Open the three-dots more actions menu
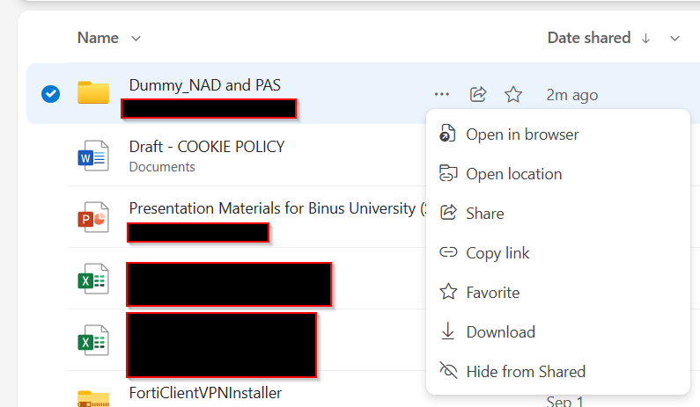Image resolution: width=700 pixels, height=407 pixels. [441, 95]
